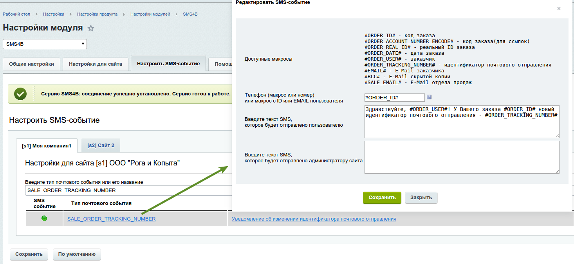Open the SMS4B module dropdown
This screenshot has height=264, width=574.
tap(45, 44)
